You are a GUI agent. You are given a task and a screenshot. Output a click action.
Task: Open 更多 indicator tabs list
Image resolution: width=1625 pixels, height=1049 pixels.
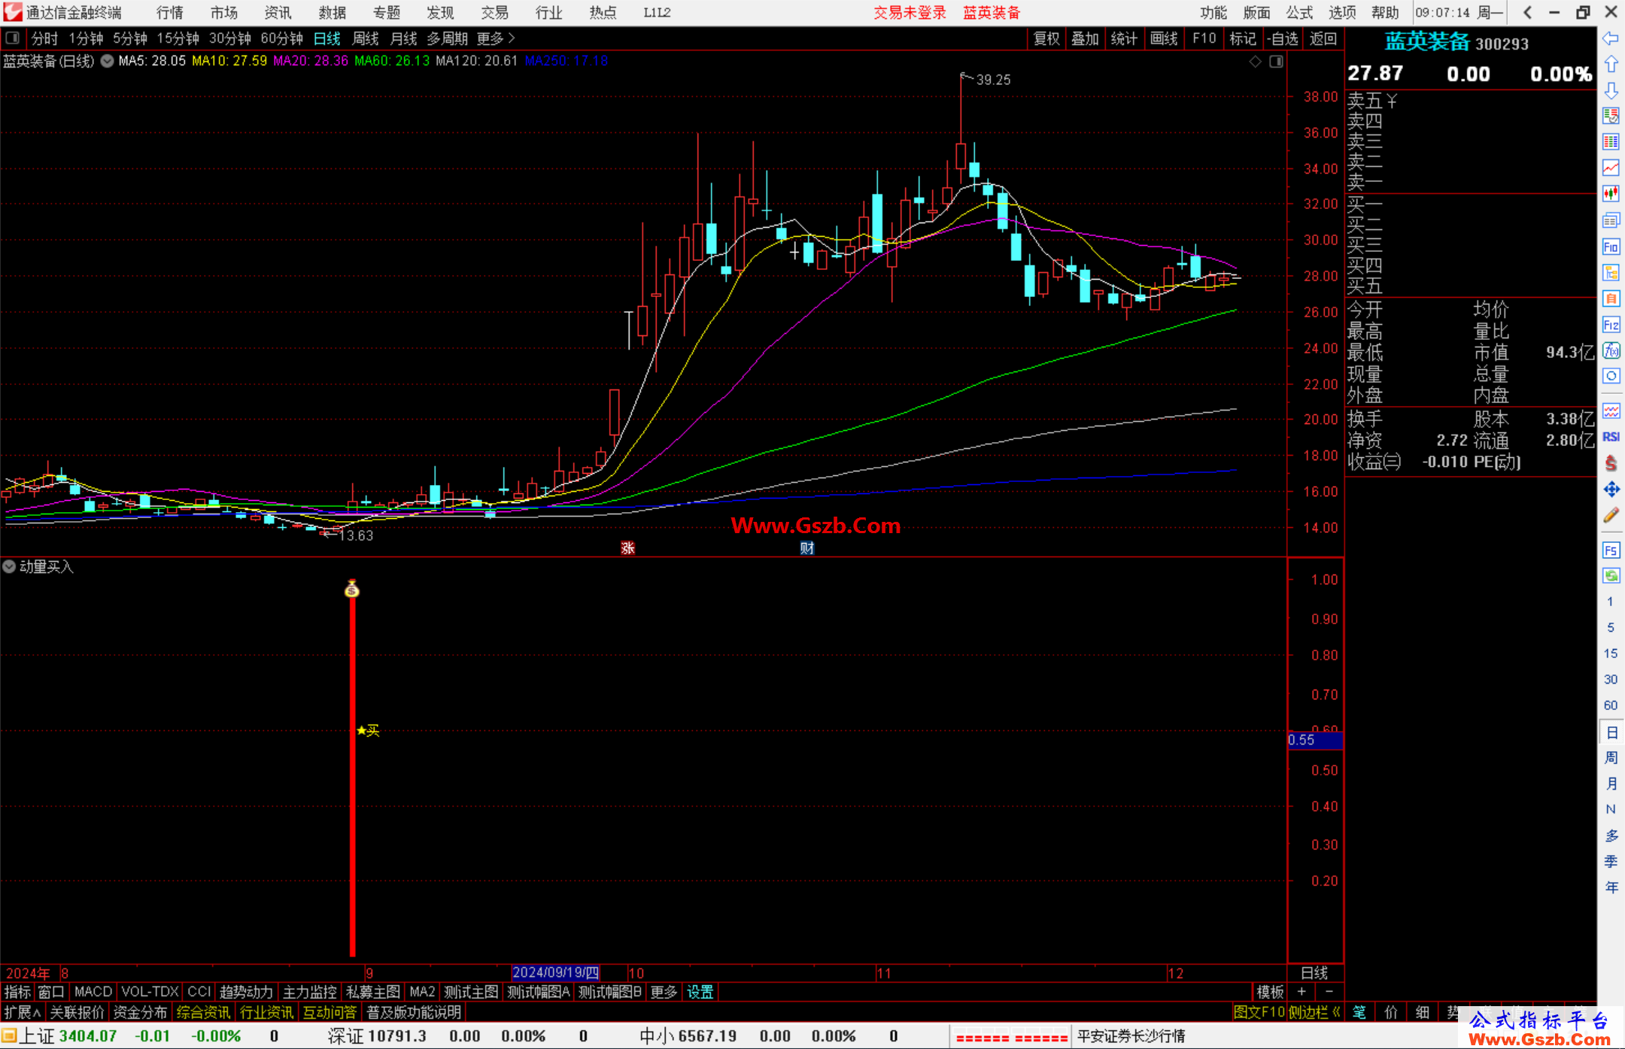point(664,992)
